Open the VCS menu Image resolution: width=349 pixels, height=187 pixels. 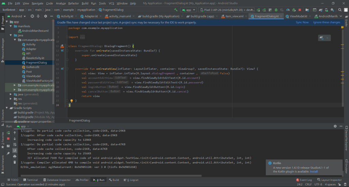coord(111,3)
